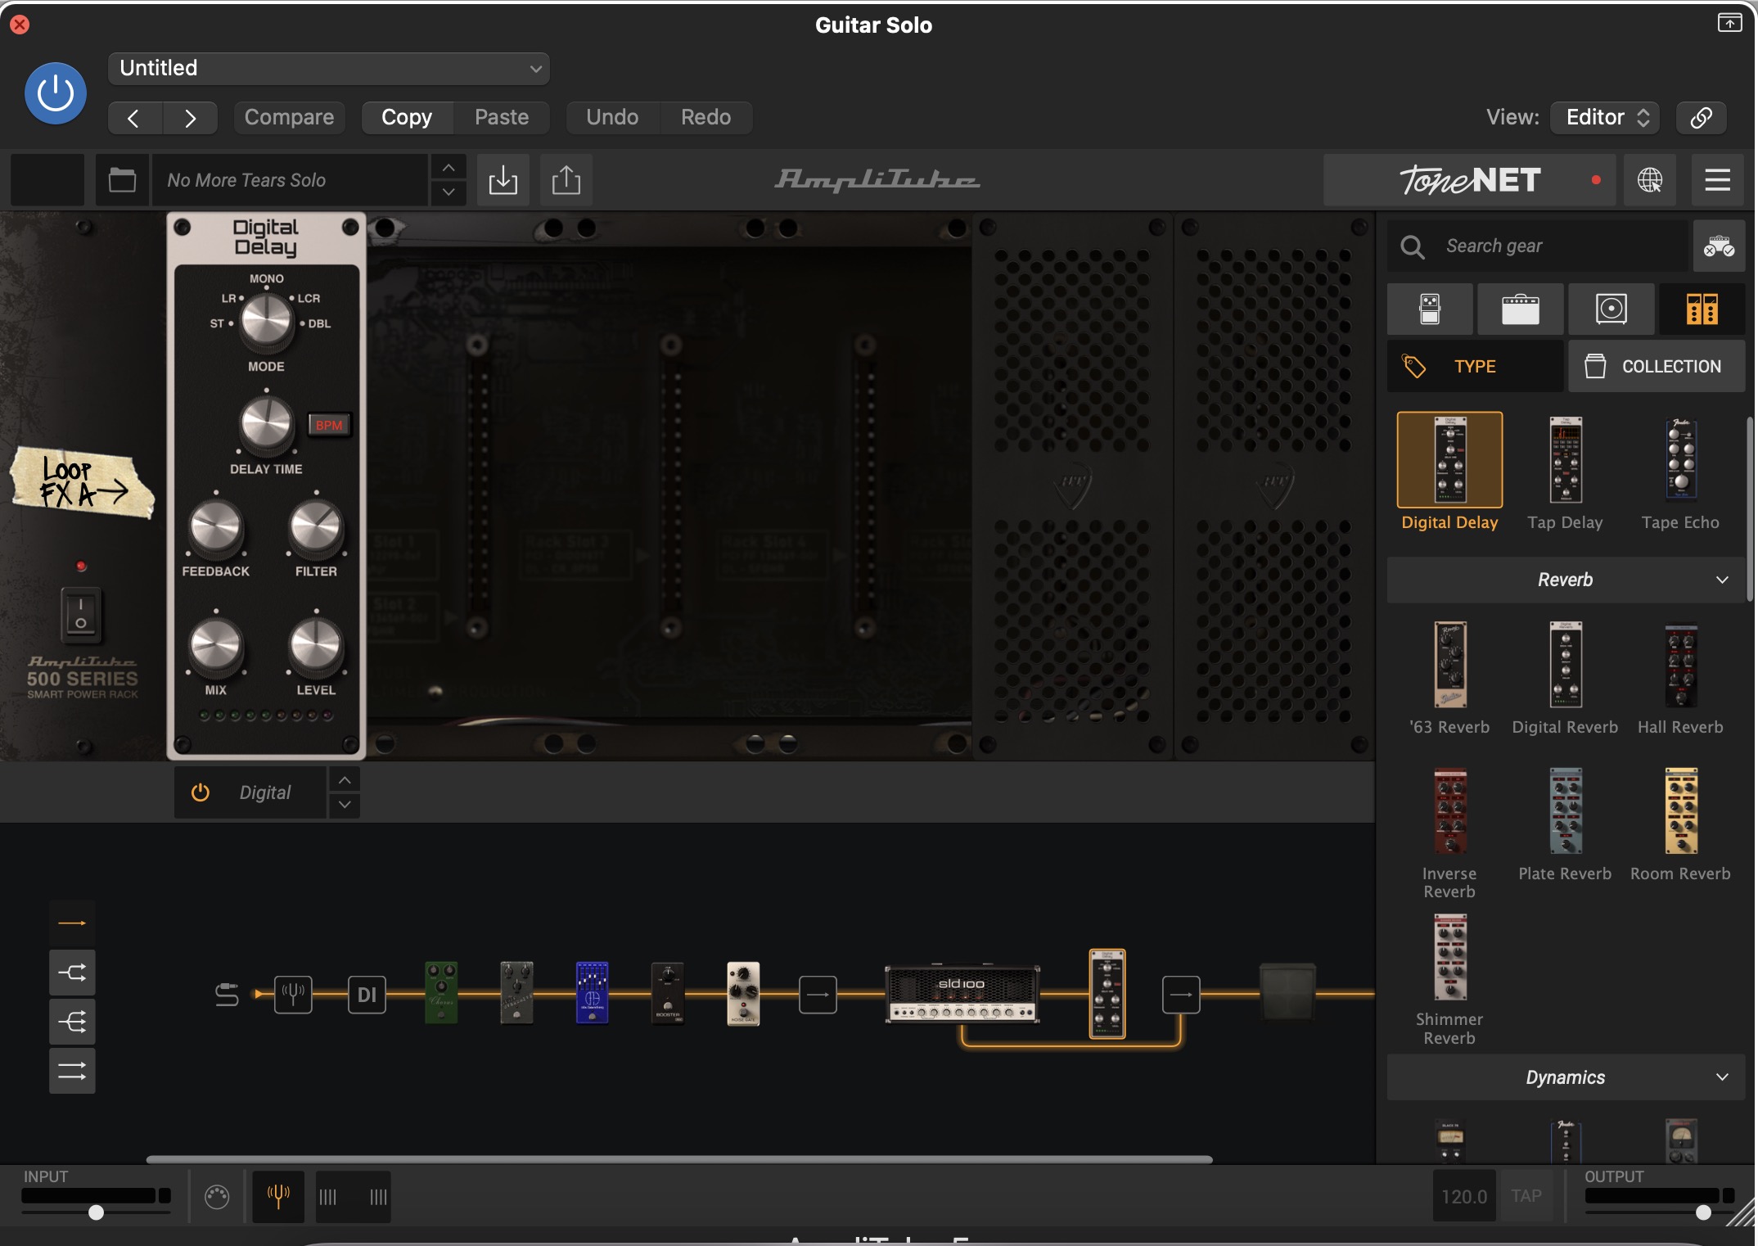Save preset with download icon
This screenshot has height=1246, width=1758.
[x=503, y=180]
